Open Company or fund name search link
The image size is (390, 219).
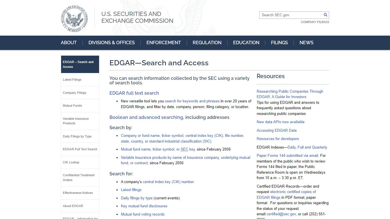[182, 138]
